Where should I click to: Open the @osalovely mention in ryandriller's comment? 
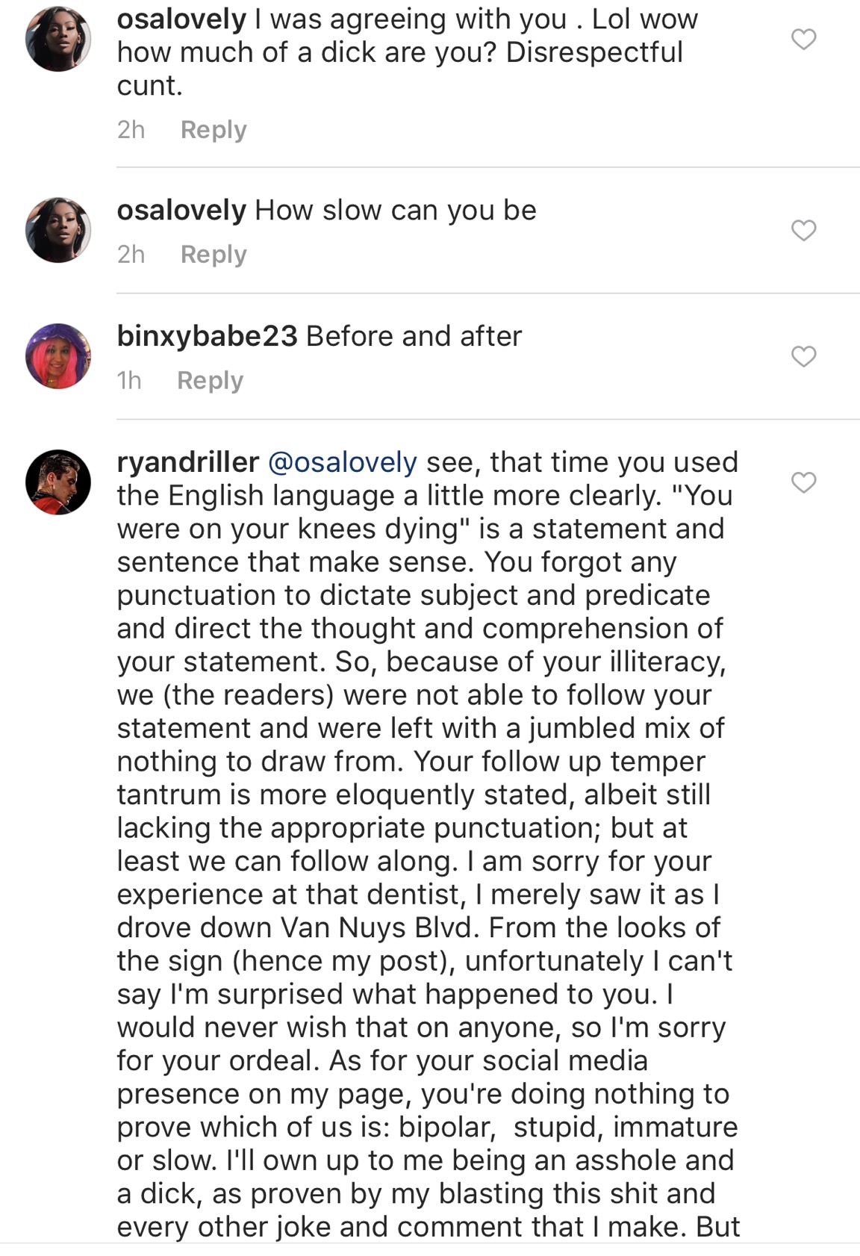(342, 462)
